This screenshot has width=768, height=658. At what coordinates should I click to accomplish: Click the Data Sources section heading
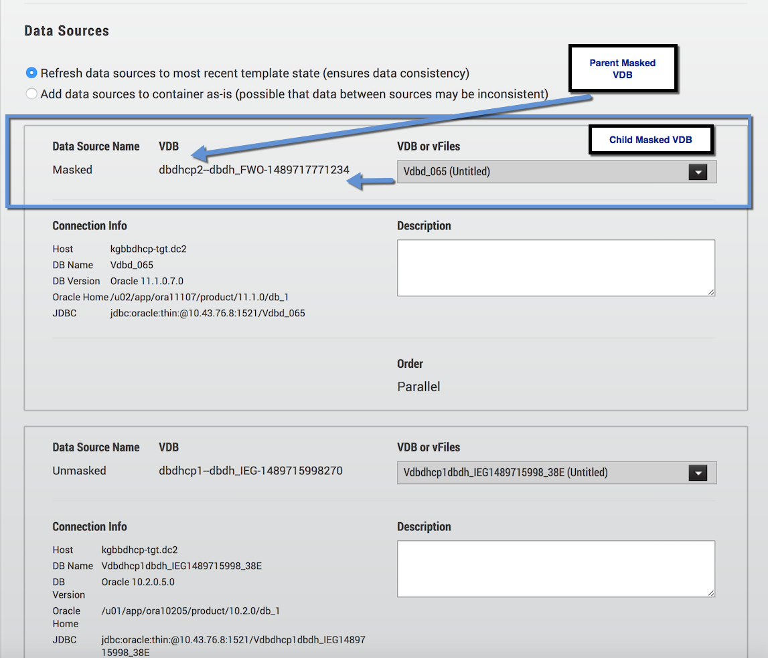pos(66,31)
